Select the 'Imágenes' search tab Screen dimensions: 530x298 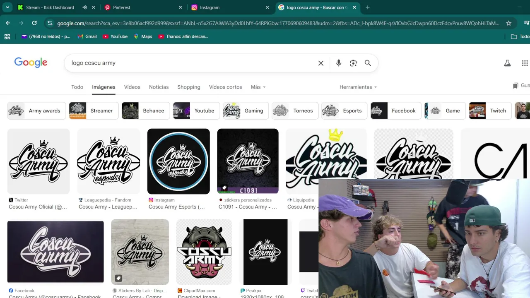pos(104,87)
